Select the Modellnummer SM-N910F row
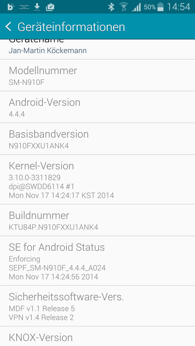The width and height of the screenshot is (195, 346). pyautogui.click(x=97, y=75)
